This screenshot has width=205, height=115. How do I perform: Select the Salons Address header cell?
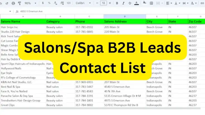tap(124, 21)
